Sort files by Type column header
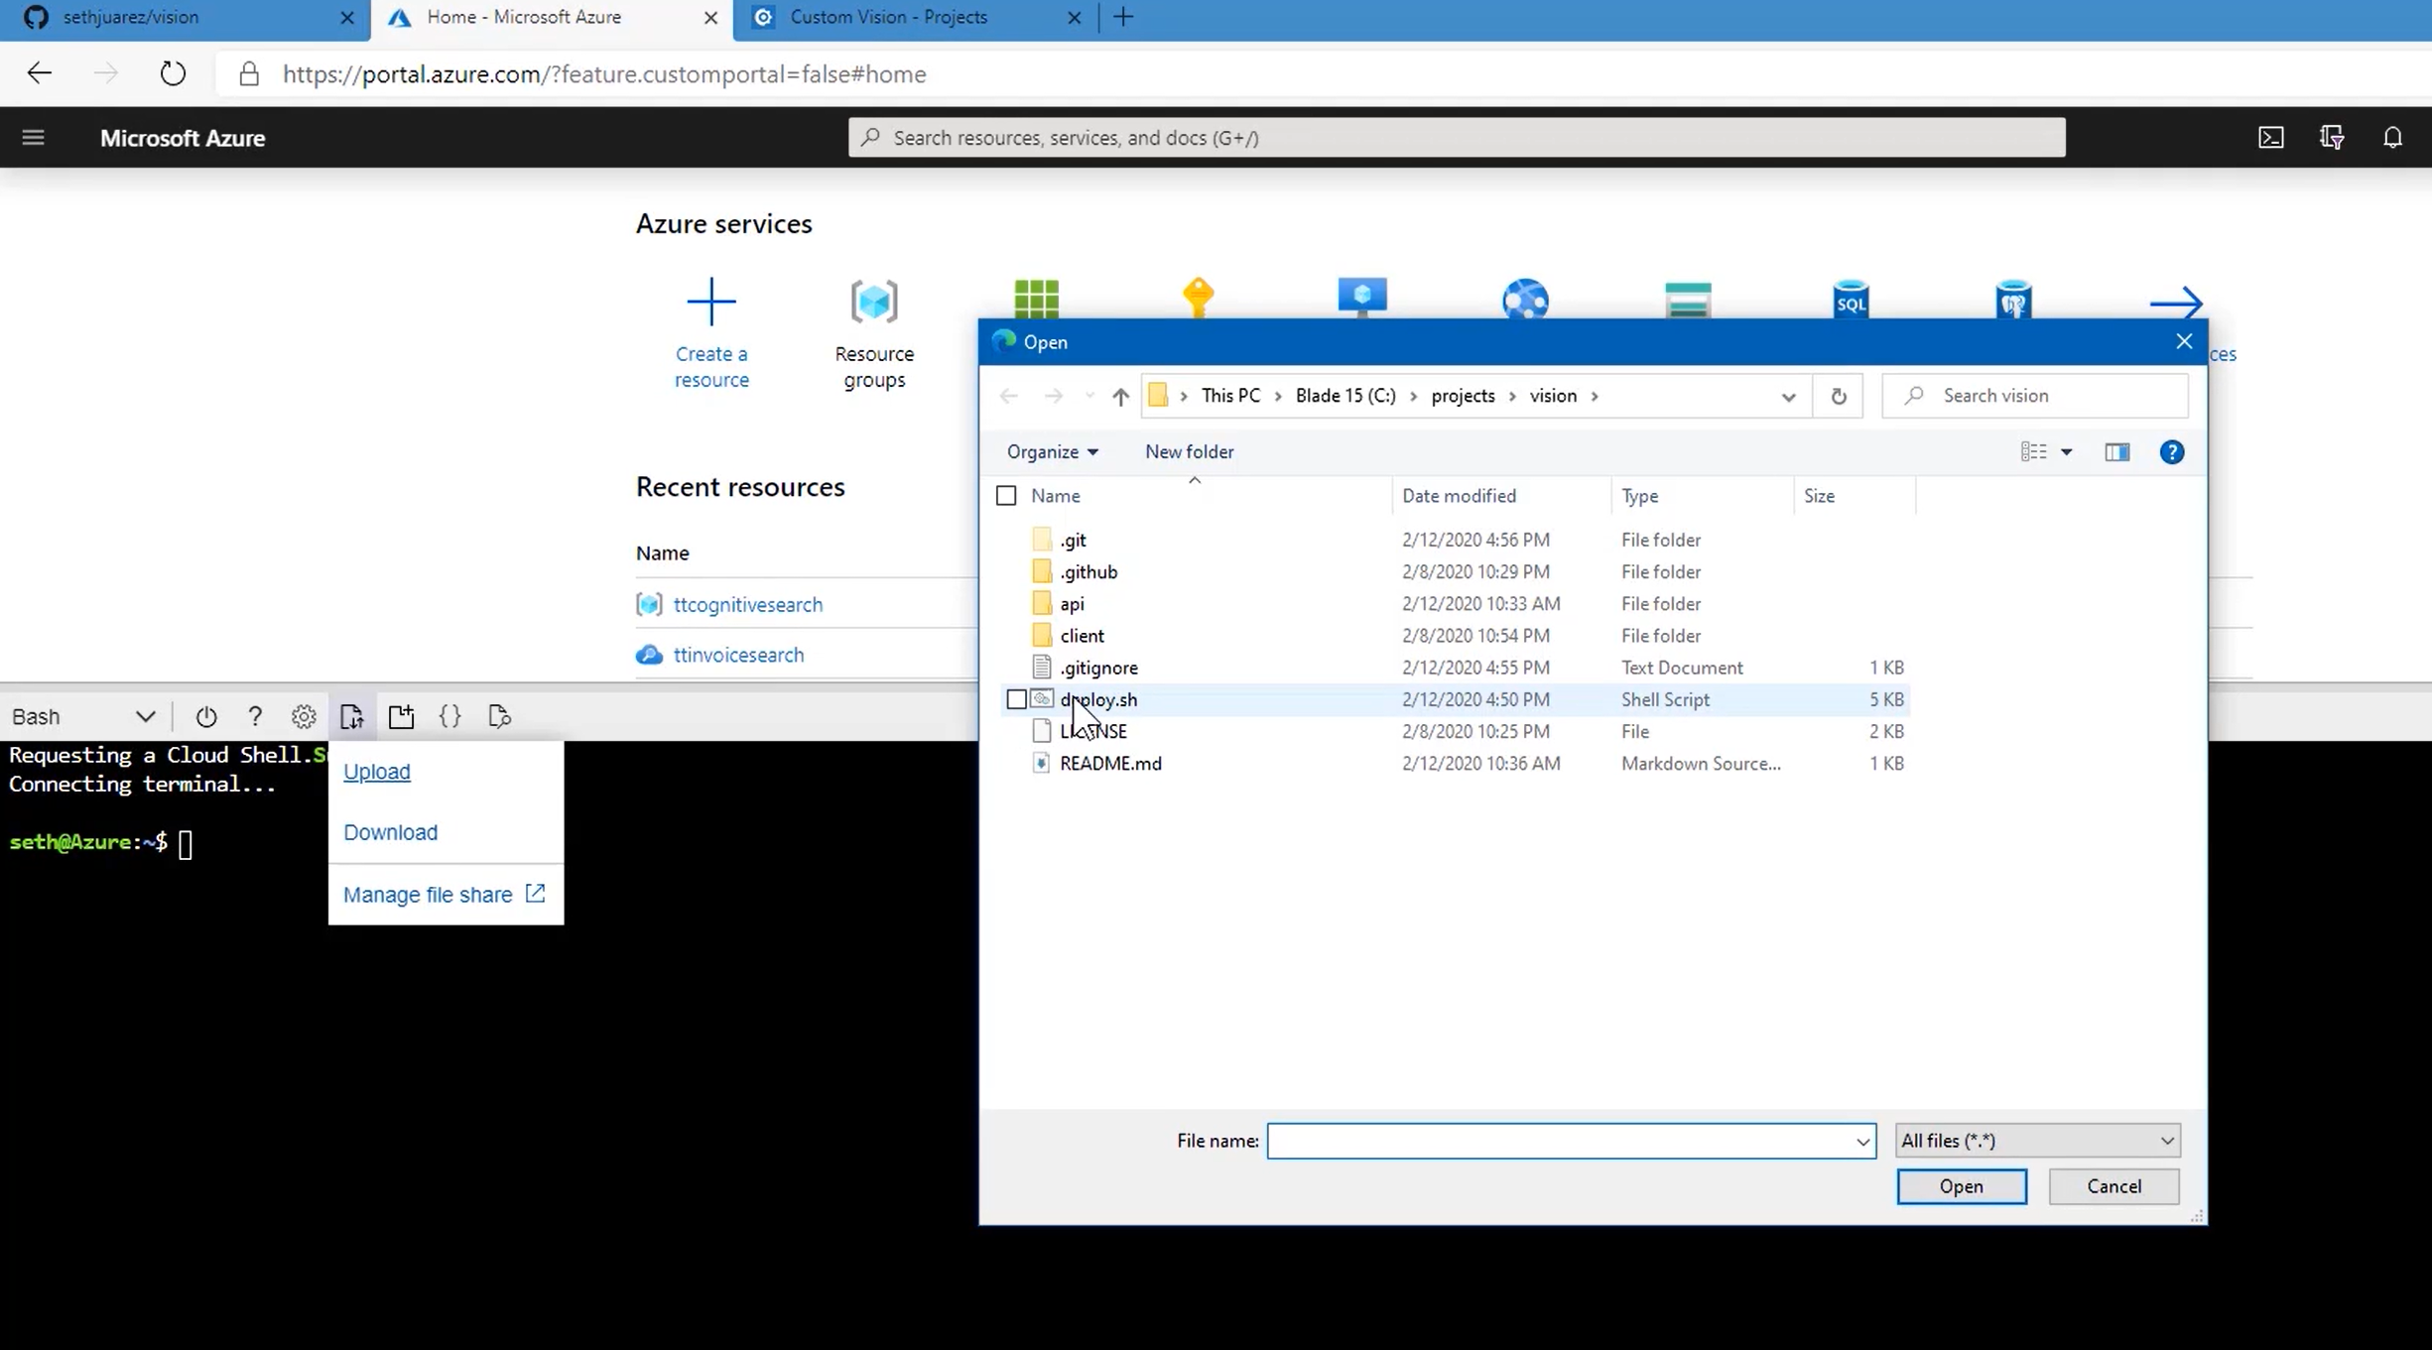This screenshot has height=1350, width=2432. (x=1639, y=496)
